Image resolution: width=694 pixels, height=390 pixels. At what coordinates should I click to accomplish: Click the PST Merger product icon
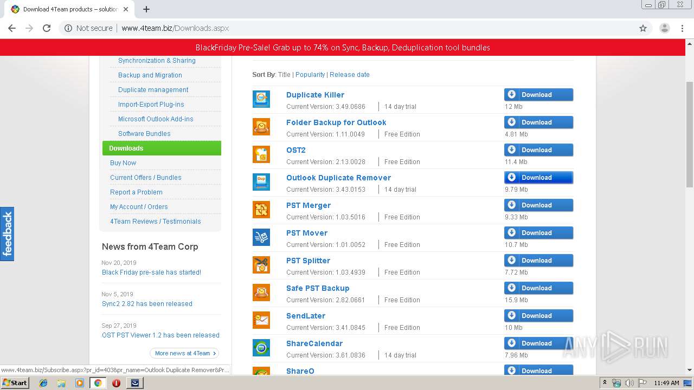261,210
